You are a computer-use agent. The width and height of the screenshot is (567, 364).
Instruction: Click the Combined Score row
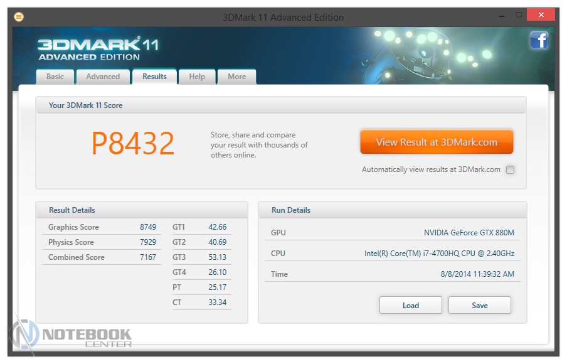pos(102,257)
